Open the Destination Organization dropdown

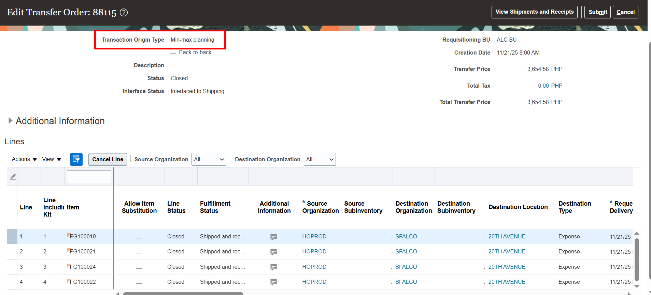(320, 159)
